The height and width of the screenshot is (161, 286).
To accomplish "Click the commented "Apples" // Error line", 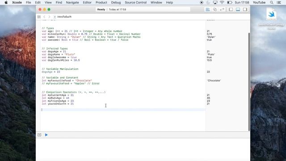I will coord(71,84).
